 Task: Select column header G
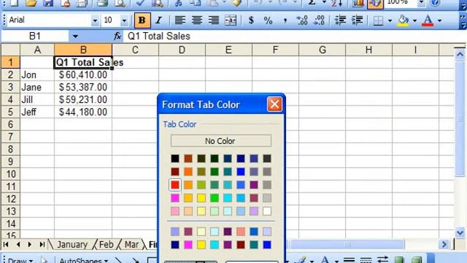pos(322,50)
